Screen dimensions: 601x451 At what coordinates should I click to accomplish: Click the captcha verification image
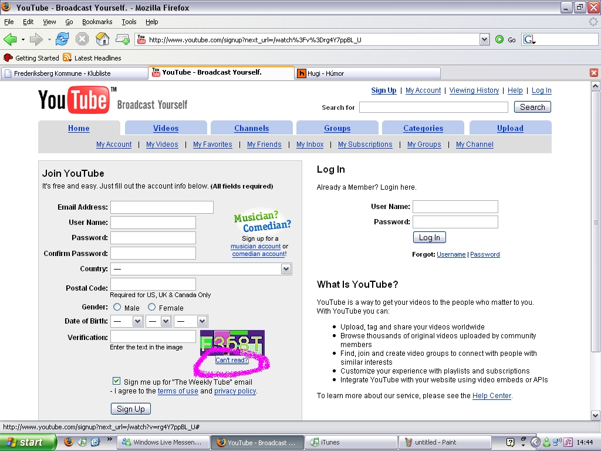232,342
